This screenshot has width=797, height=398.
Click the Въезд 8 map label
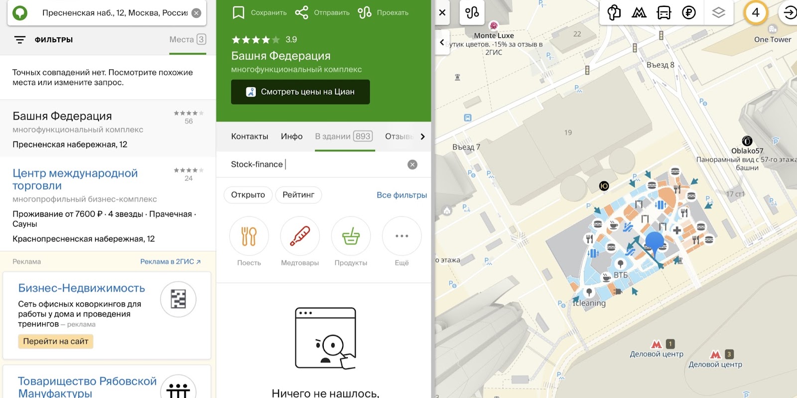click(x=660, y=65)
